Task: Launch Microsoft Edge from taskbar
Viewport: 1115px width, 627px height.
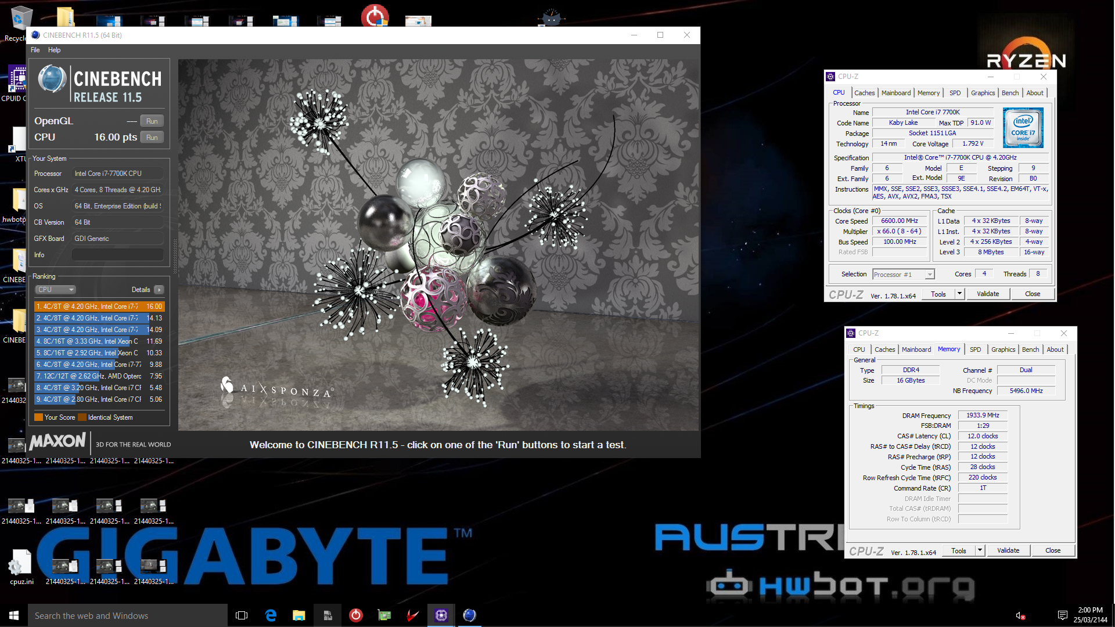Action: click(271, 615)
